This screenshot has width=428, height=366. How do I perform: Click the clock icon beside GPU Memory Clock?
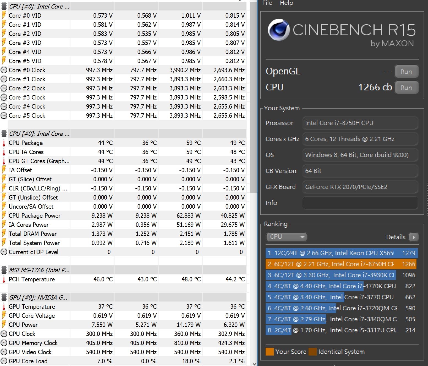click(4, 343)
